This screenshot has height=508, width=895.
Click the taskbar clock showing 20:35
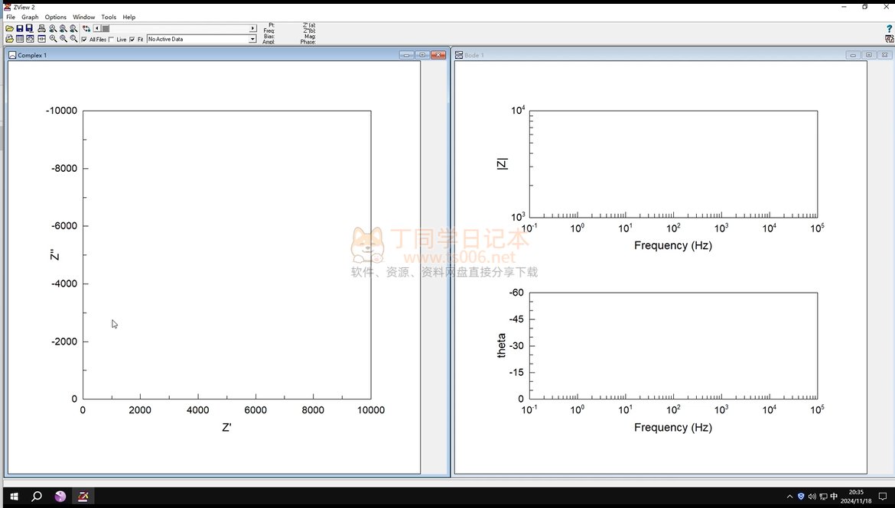(x=856, y=497)
